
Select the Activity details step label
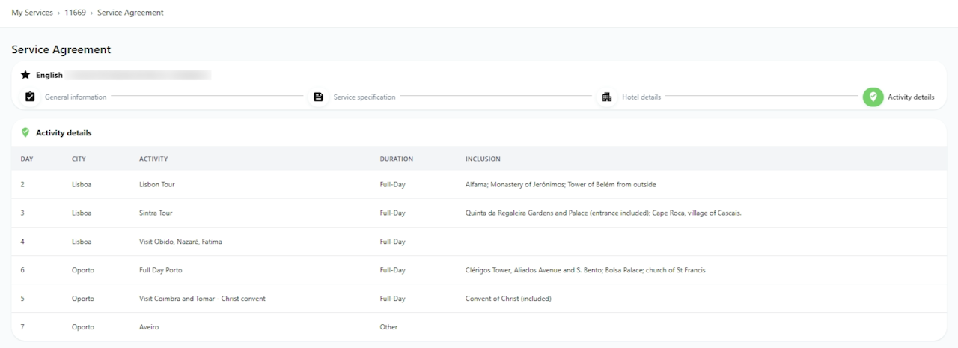[x=911, y=97]
